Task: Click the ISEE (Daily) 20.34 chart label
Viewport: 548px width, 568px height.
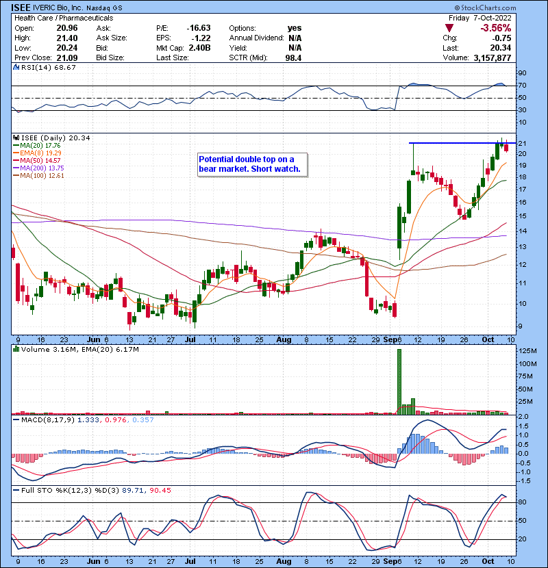Action: pos(55,138)
